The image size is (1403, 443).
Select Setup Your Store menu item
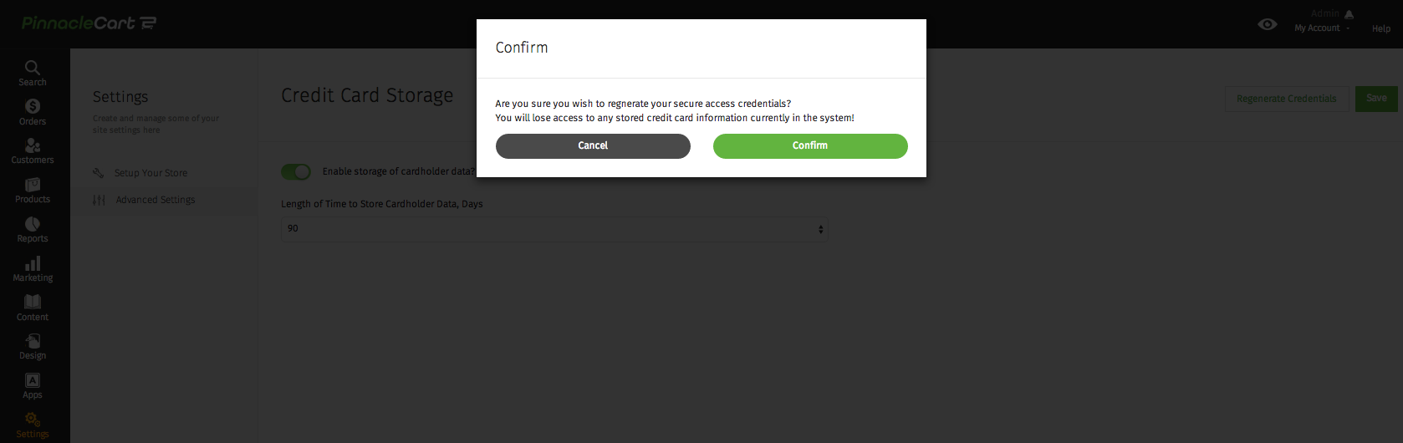pos(151,173)
